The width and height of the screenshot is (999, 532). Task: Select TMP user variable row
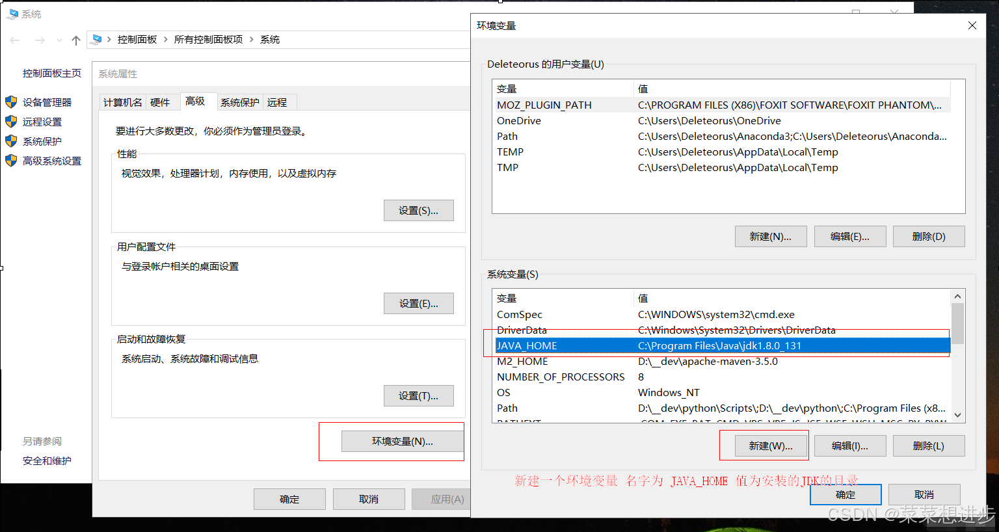[722, 168]
